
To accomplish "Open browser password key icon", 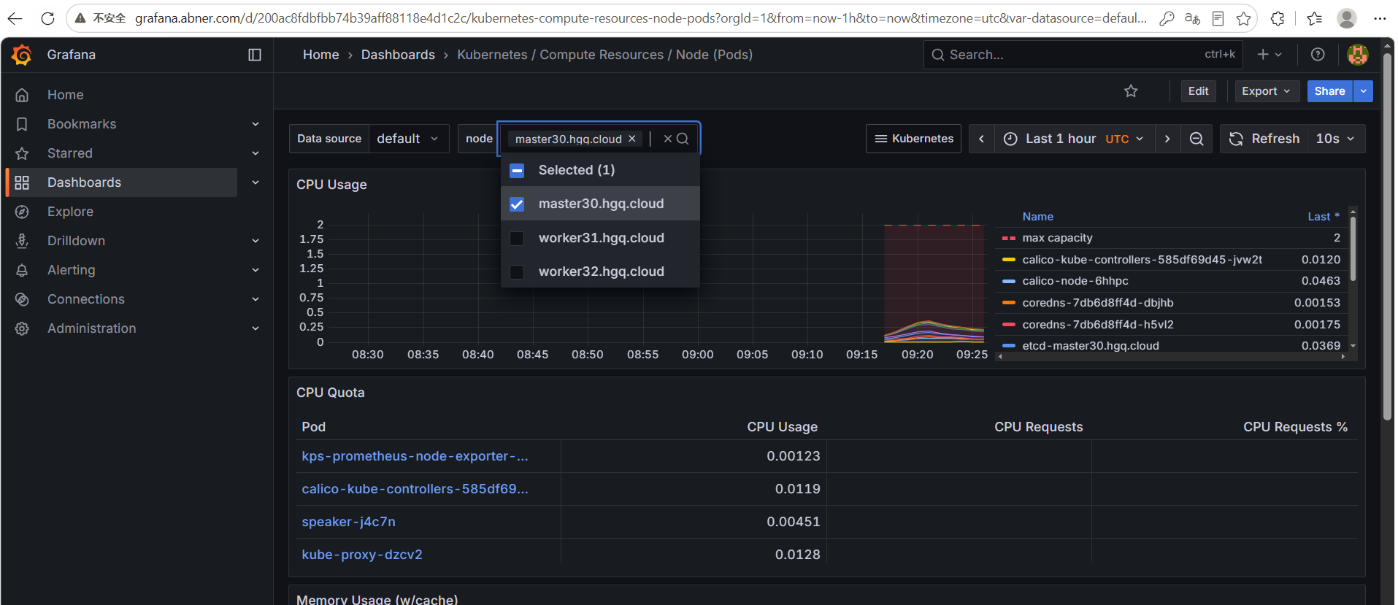I will [1167, 18].
